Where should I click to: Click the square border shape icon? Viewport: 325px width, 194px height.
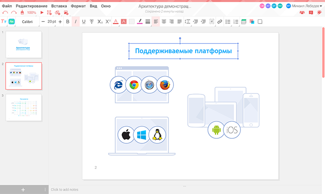point(260,22)
